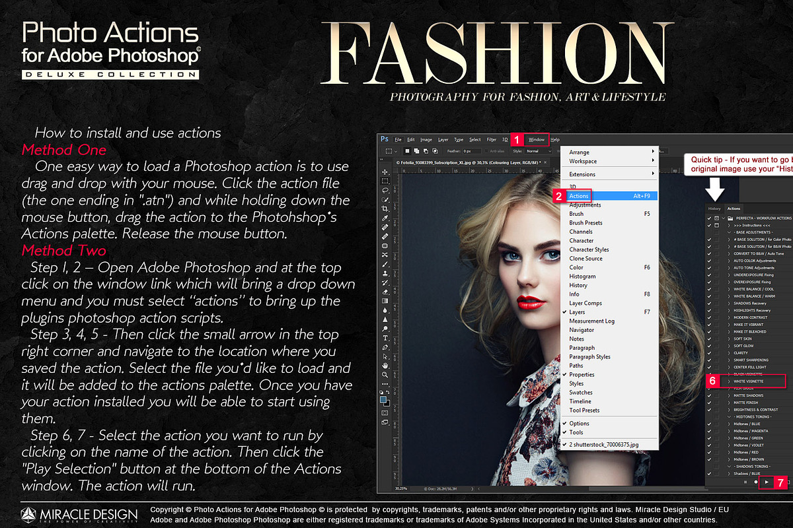
Task: Select the Gradient tool
Action: pos(385,300)
